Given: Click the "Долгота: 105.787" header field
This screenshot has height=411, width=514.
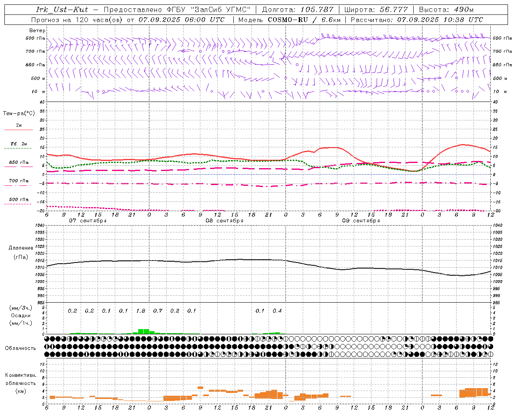Looking at the screenshot, I should pos(298,10).
